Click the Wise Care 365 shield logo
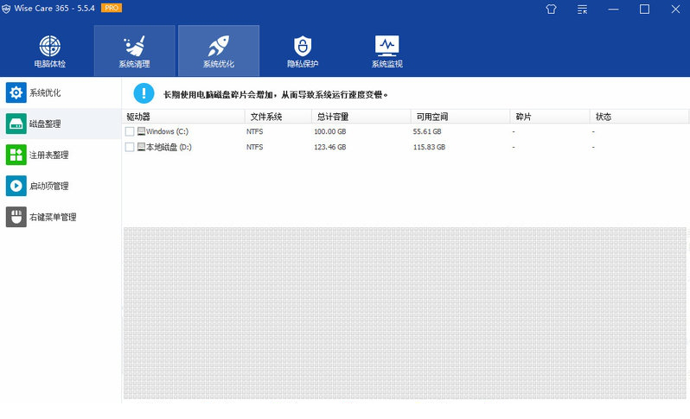The height and width of the screenshot is (419, 690). pyautogui.click(x=6, y=9)
